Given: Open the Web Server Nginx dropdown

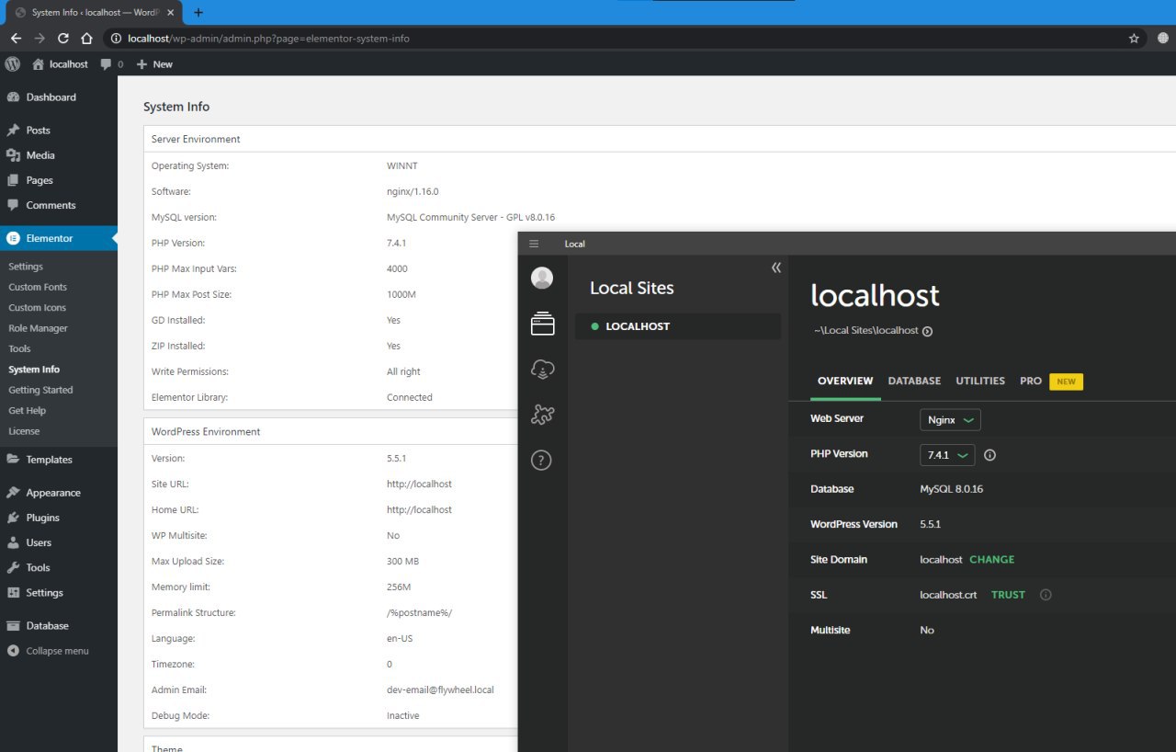Looking at the screenshot, I should click(950, 419).
